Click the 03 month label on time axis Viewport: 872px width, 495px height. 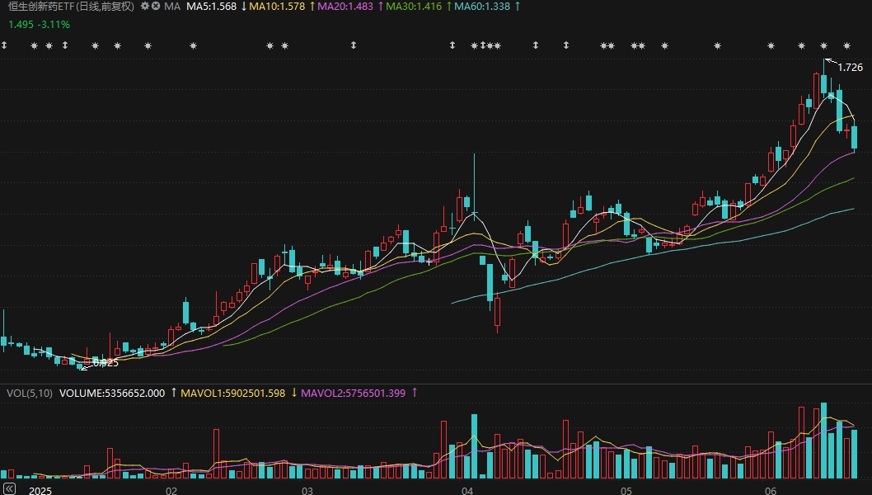tap(307, 491)
